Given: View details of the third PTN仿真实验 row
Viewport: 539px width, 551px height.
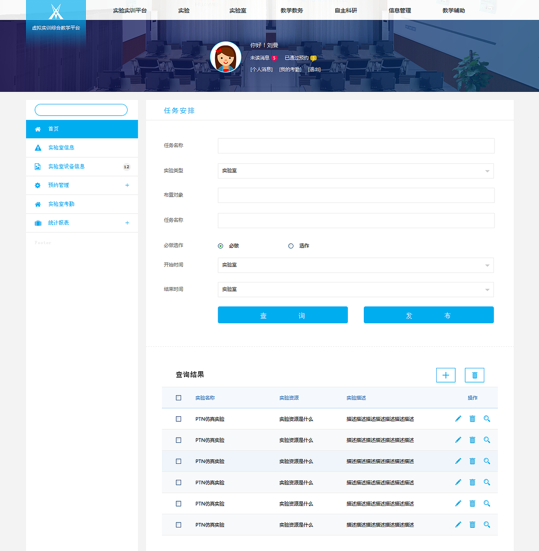Looking at the screenshot, I should coord(487,461).
